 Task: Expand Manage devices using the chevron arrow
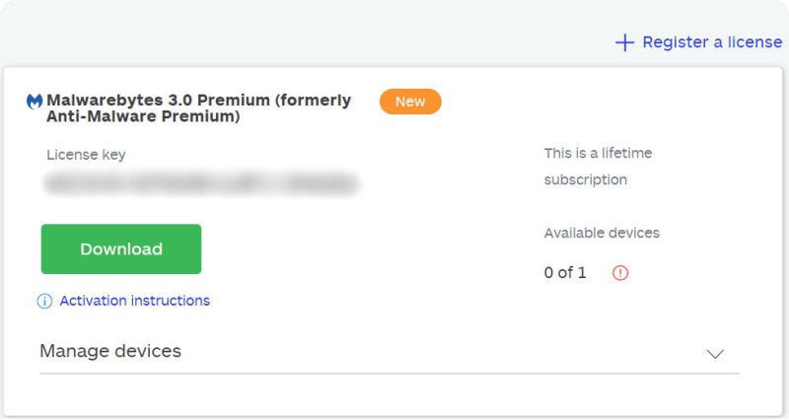[x=716, y=354]
